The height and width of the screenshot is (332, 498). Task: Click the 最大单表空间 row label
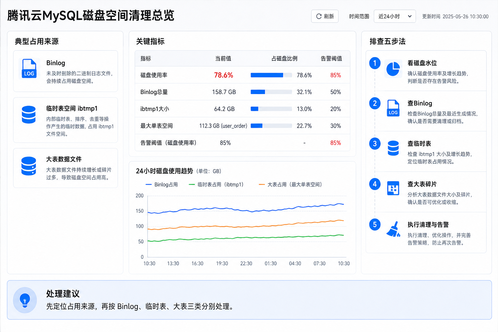click(x=156, y=126)
